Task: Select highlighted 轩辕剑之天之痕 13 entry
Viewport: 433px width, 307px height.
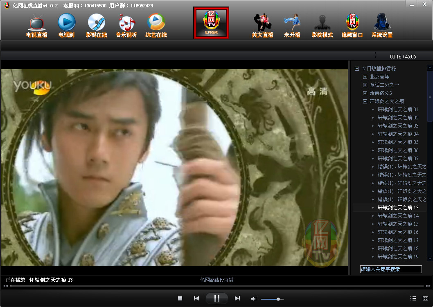Action: pos(398,208)
